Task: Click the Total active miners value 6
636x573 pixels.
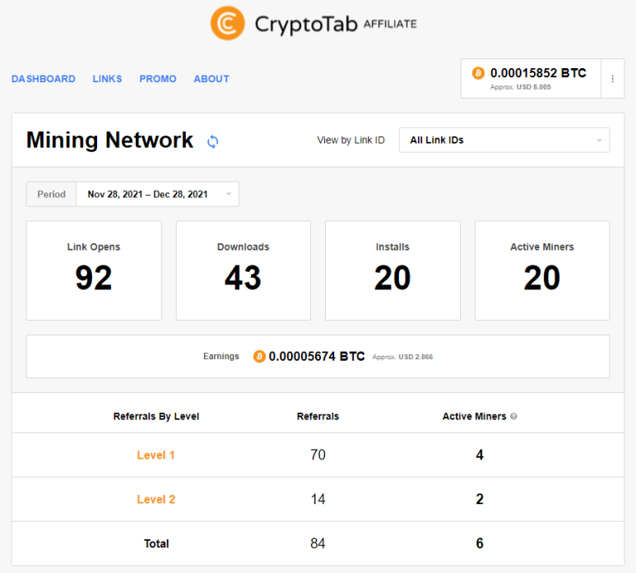Action: pyautogui.click(x=480, y=543)
